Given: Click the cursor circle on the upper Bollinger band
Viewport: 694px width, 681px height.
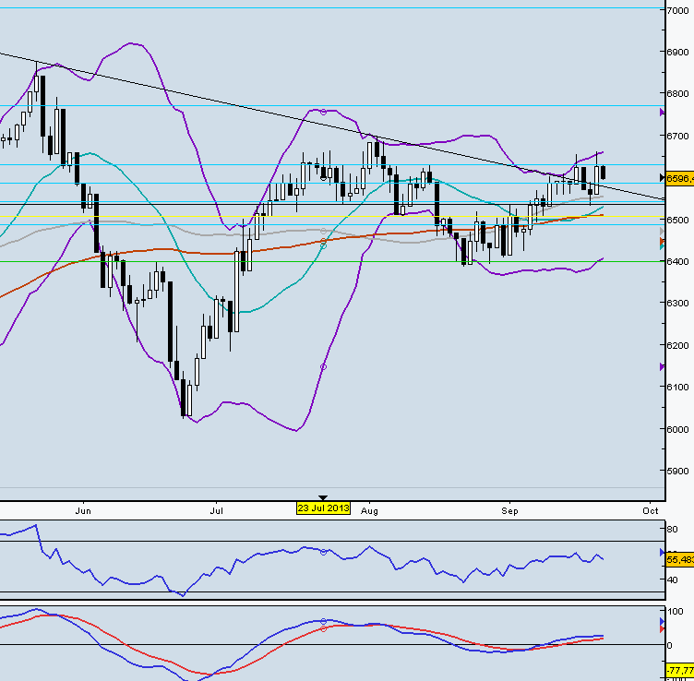Looking at the screenshot, I should pyautogui.click(x=324, y=113).
